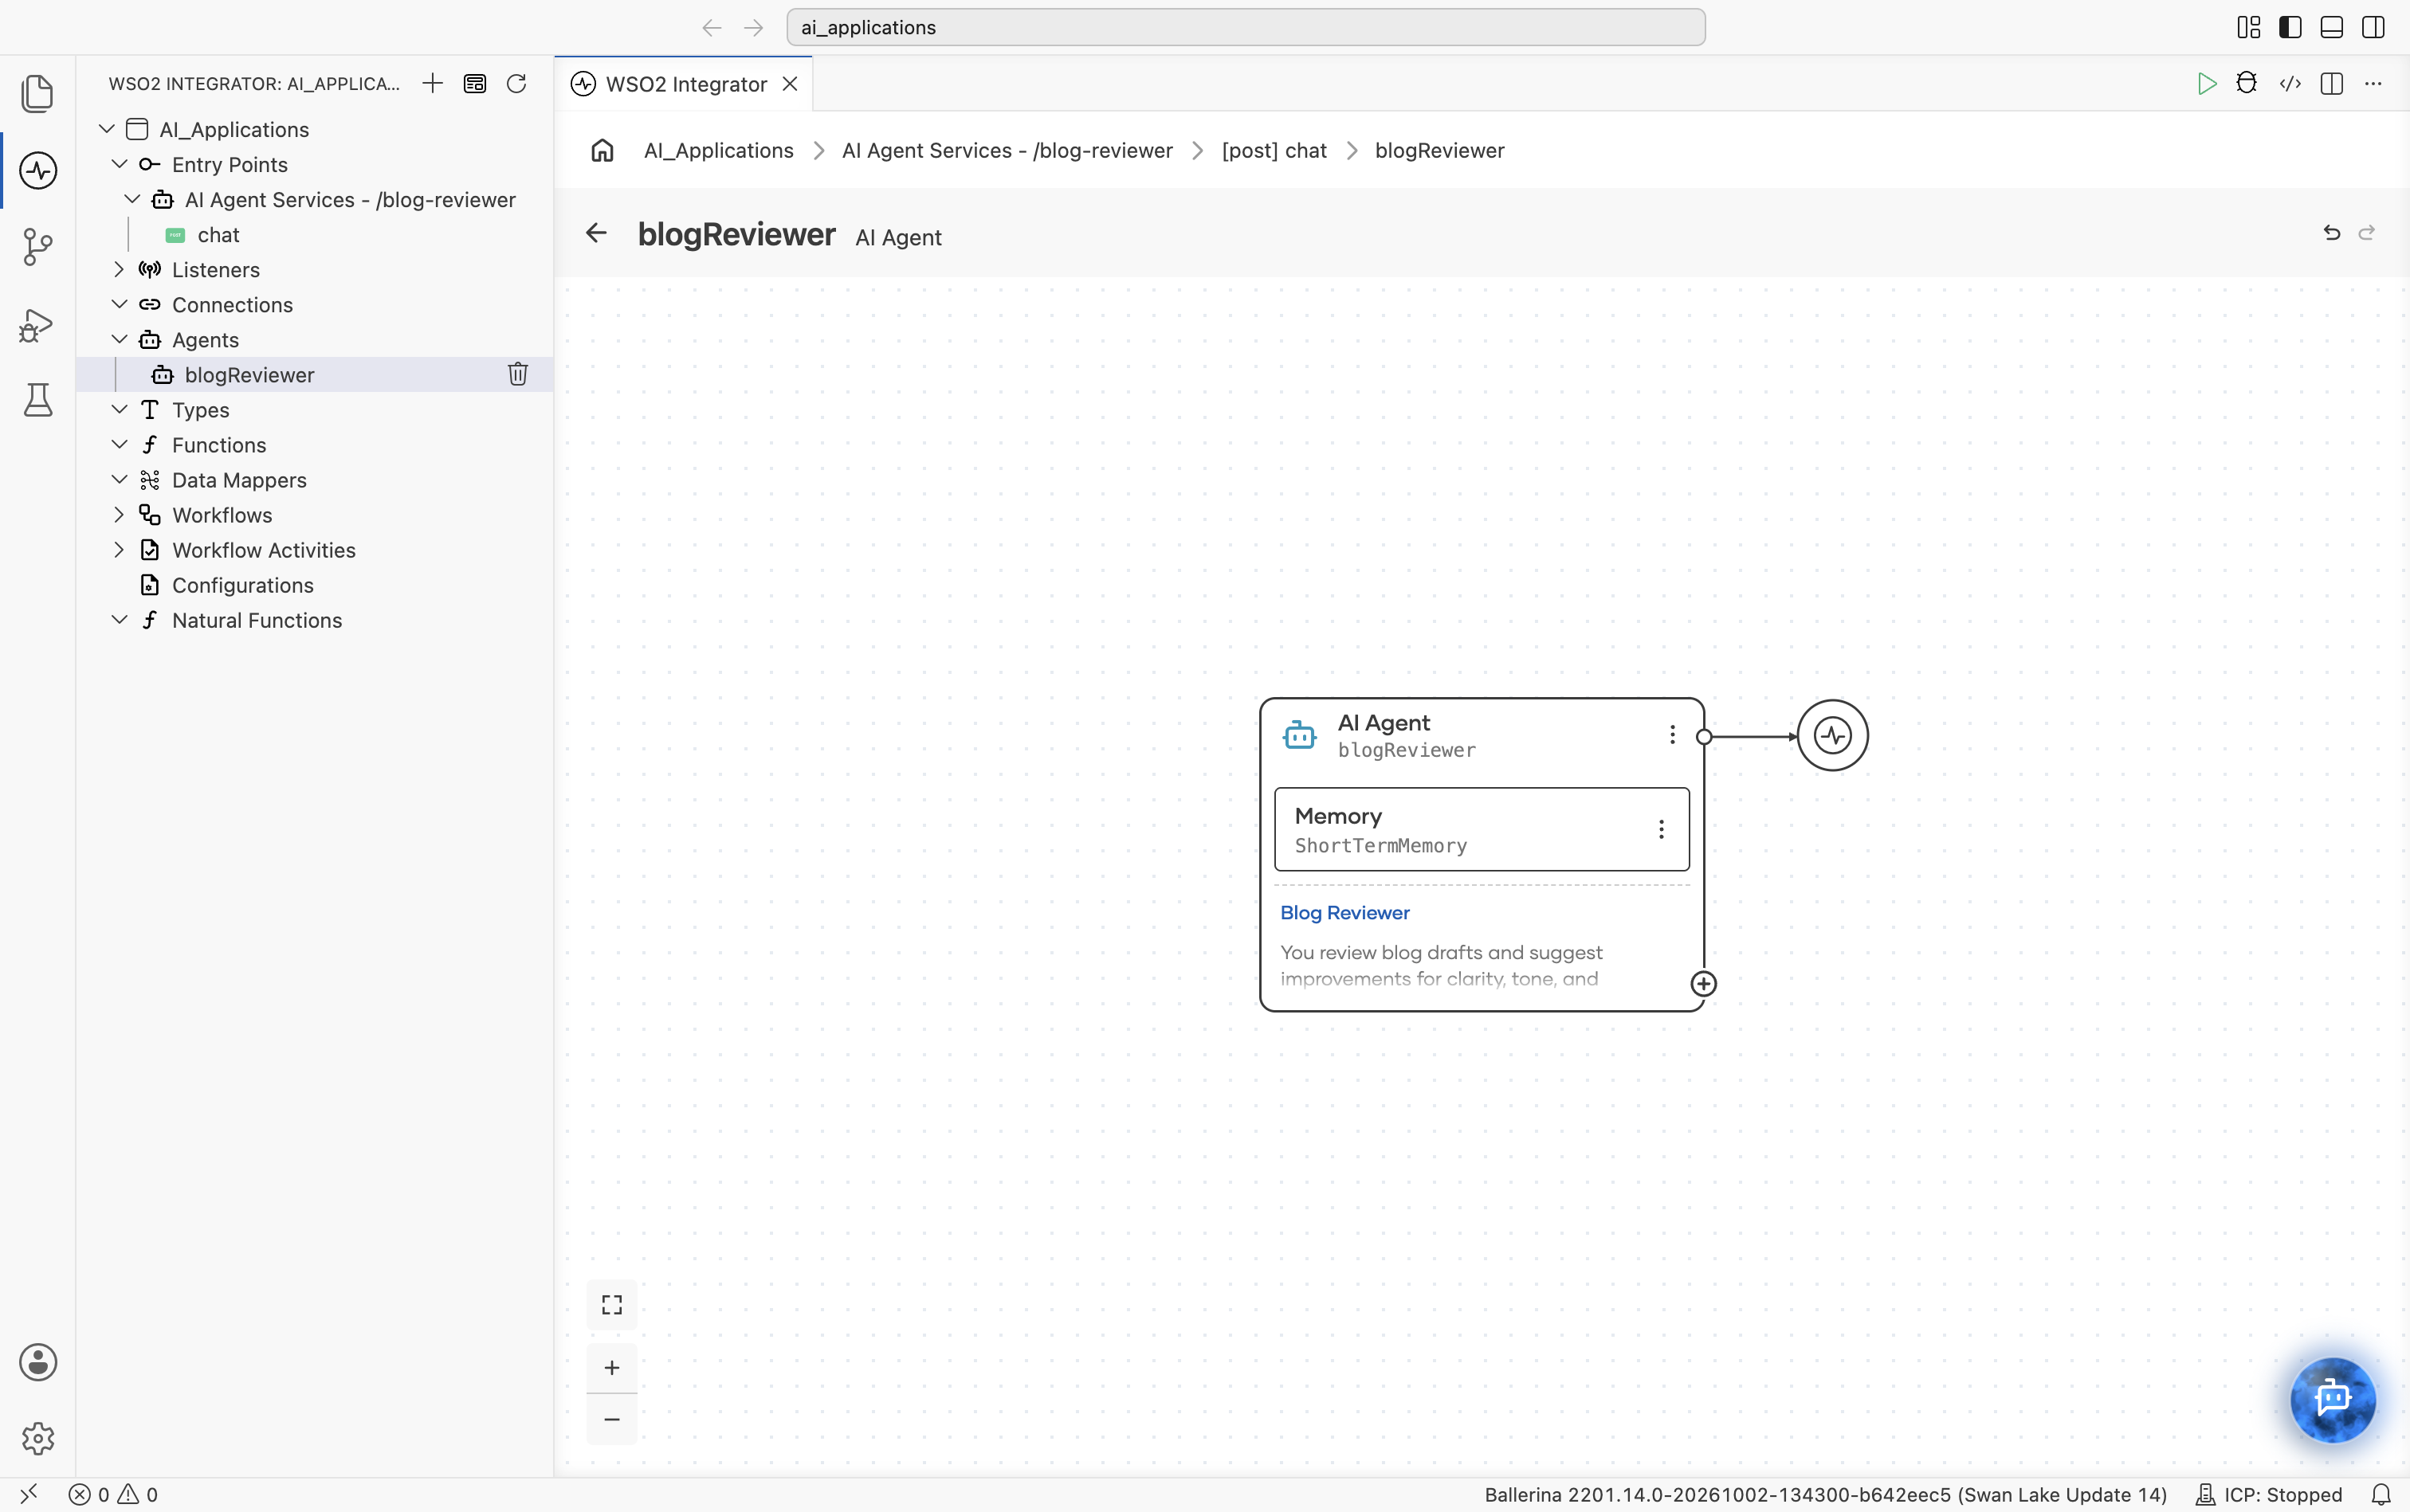Start debugging with the bug icon

2247,83
